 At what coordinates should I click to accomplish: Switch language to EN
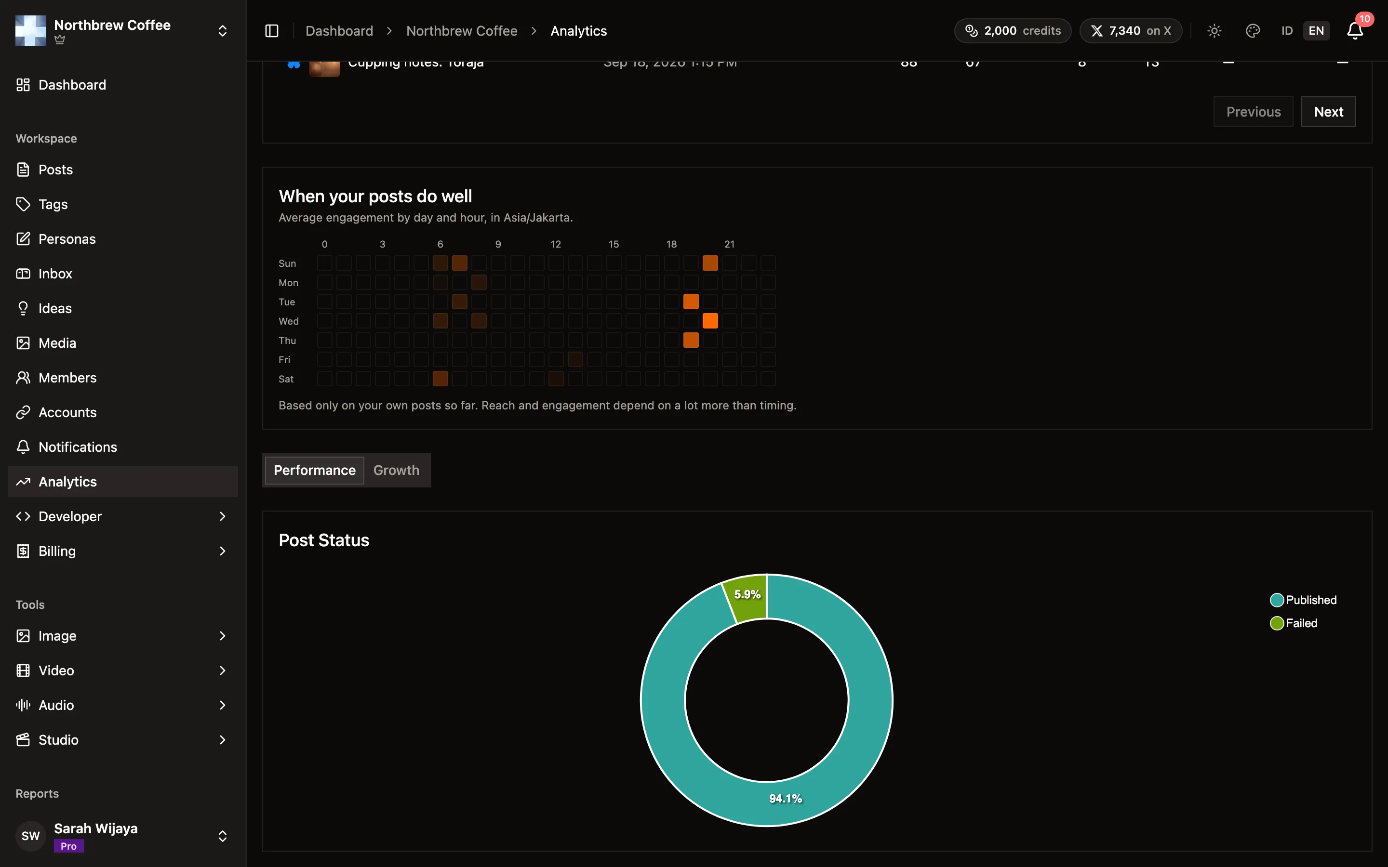pos(1316,31)
